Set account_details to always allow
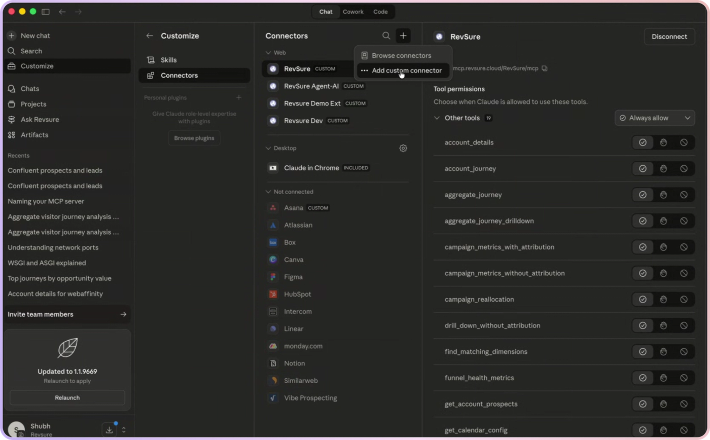The height and width of the screenshot is (440, 710). pyautogui.click(x=643, y=142)
